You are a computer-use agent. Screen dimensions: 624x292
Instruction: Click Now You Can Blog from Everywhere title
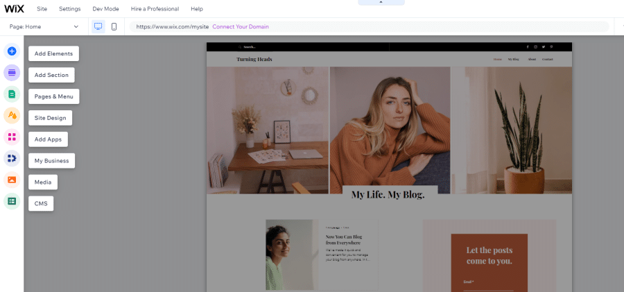(344, 240)
